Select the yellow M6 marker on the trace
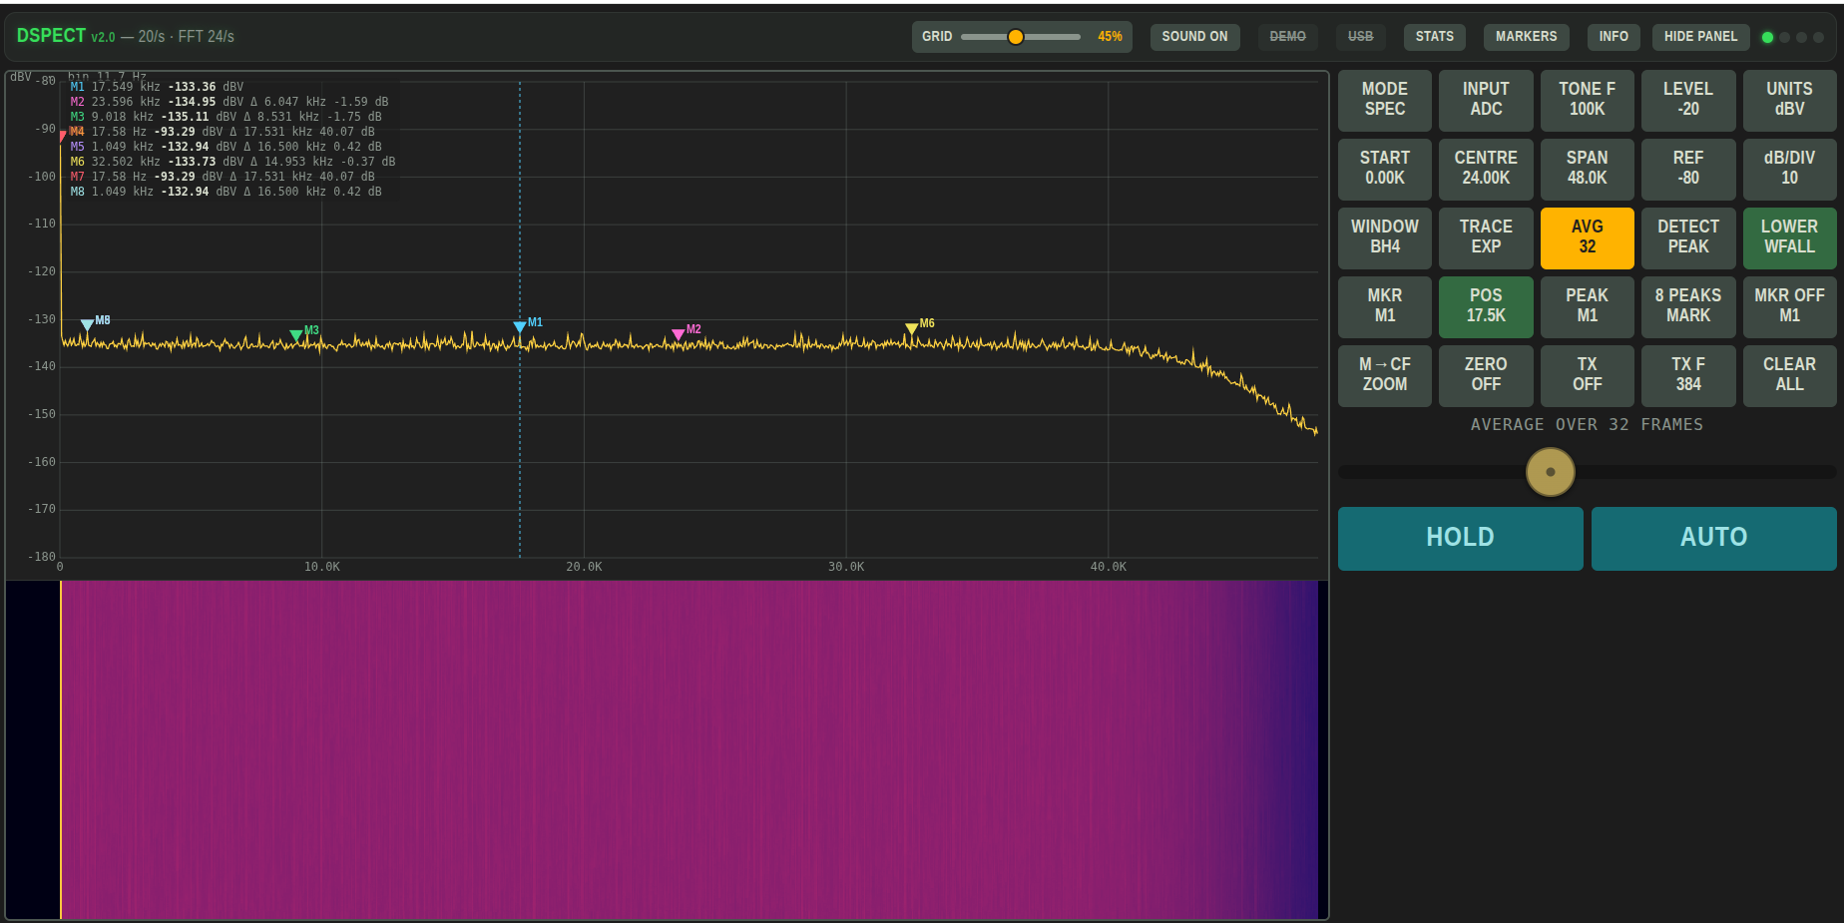1844x923 pixels. pyautogui.click(x=911, y=328)
